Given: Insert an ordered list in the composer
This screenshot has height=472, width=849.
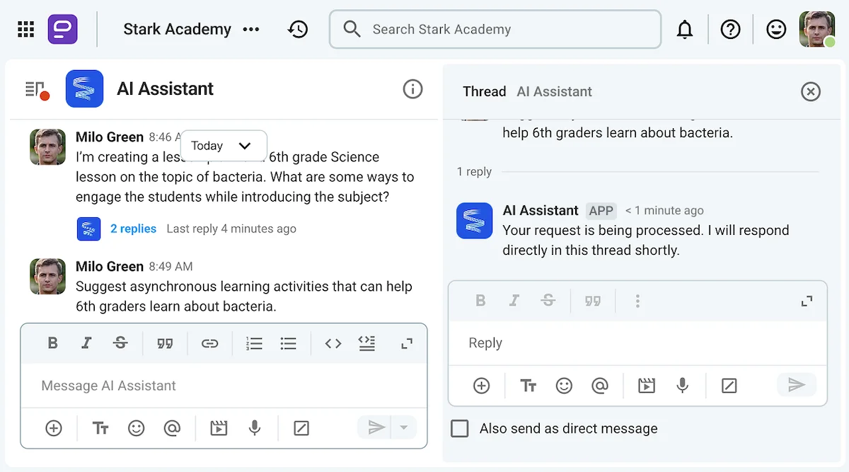Looking at the screenshot, I should pyautogui.click(x=254, y=343).
